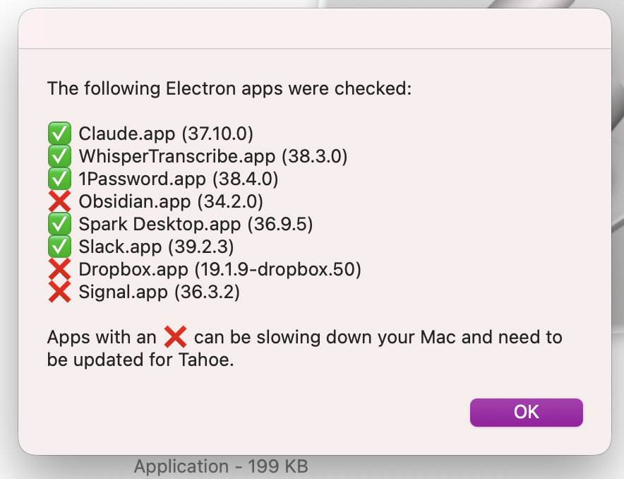Select the Spark Desktop.app (36.9.5) text
The image size is (624, 479).
tap(196, 224)
